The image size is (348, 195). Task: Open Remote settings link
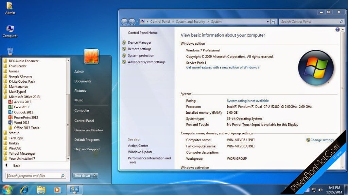tap(139, 49)
